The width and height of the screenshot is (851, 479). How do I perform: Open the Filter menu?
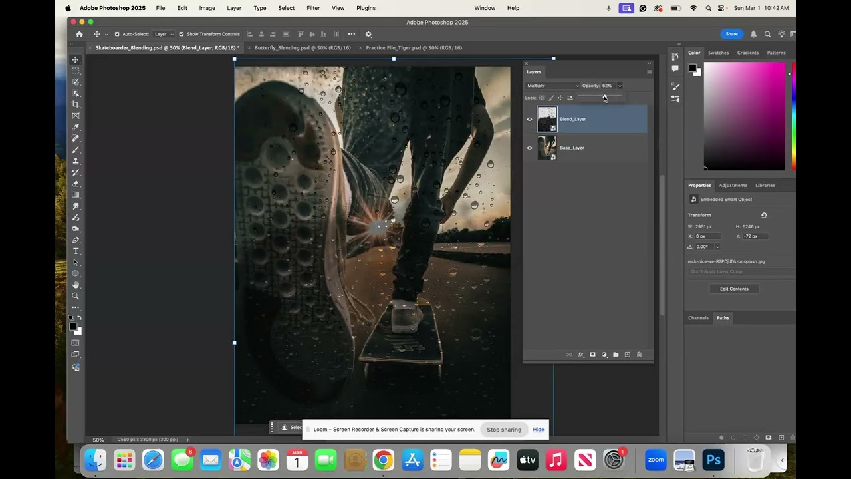coord(313,8)
